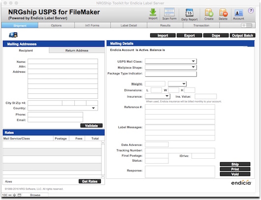This screenshot has height=200, width=261.
Task: Click the Dupe button
Action: tap(216, 35)
